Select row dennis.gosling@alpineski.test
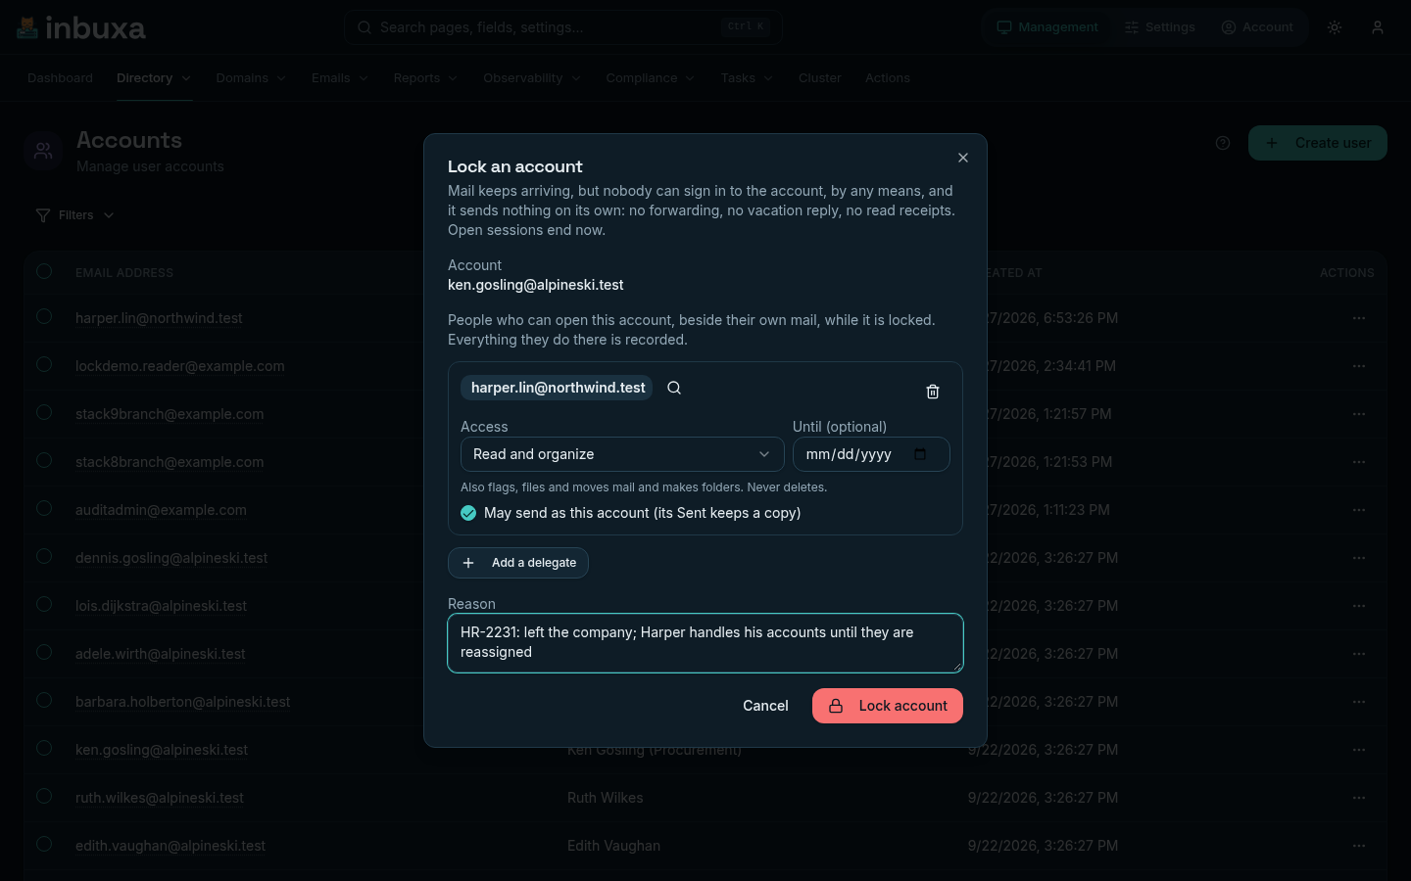1411x881 pixels. pos(44,556)
